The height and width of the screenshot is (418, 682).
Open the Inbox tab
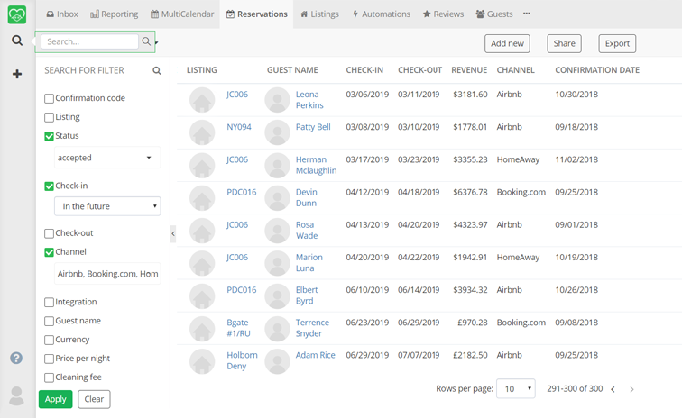click(x=62, y=14)
